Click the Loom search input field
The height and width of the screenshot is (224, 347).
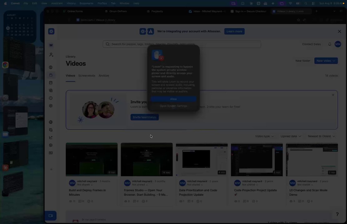[x=182, y=44]
